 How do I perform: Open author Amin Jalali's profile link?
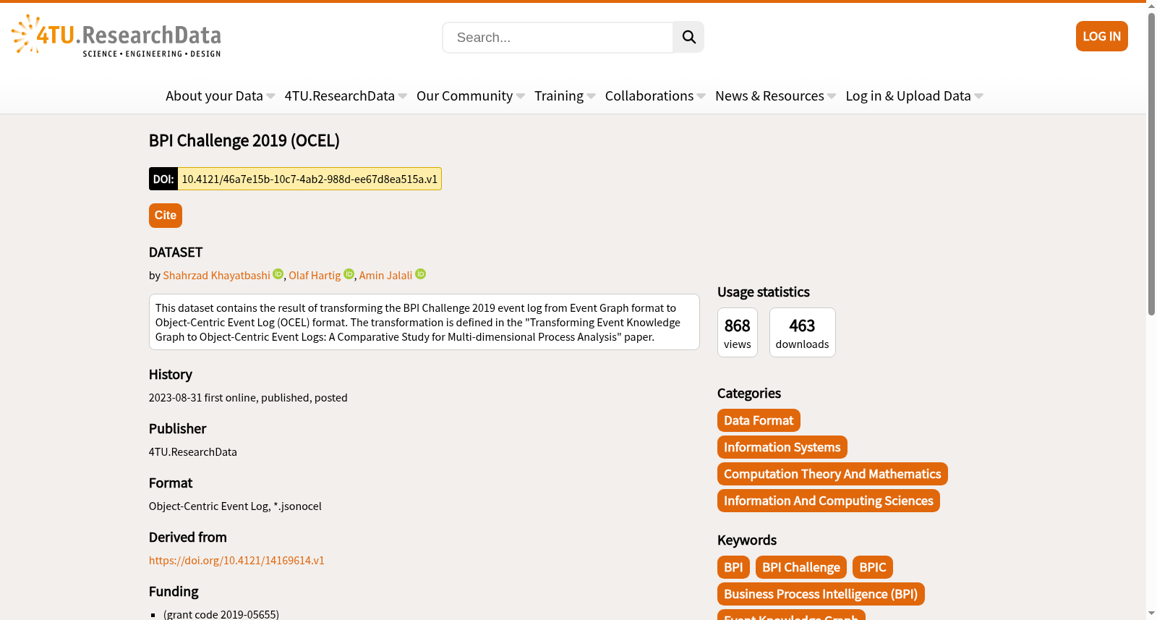tap(385, 276)
